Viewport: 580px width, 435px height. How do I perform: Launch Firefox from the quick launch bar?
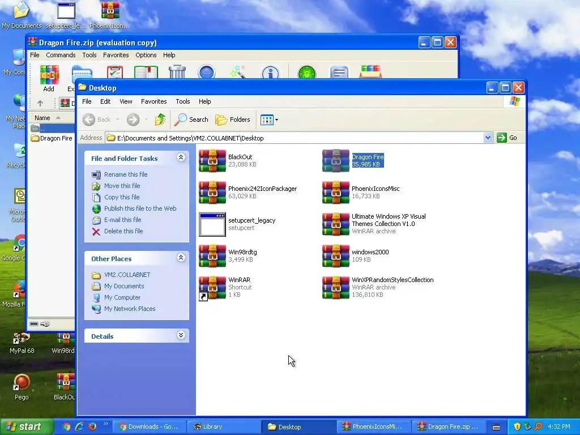point(92,427)
